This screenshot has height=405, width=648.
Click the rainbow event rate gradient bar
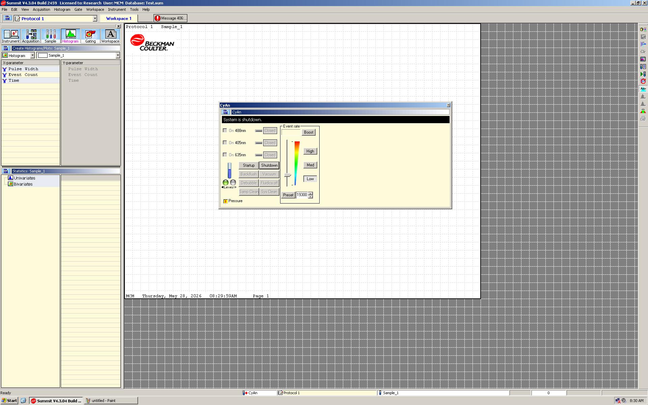[296, 163]
